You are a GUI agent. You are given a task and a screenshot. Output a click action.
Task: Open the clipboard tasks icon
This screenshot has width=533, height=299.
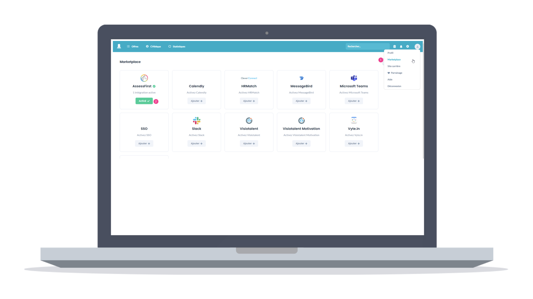coord(394,47)
